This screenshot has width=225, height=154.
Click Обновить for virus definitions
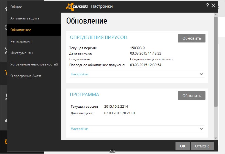(191, 38)
